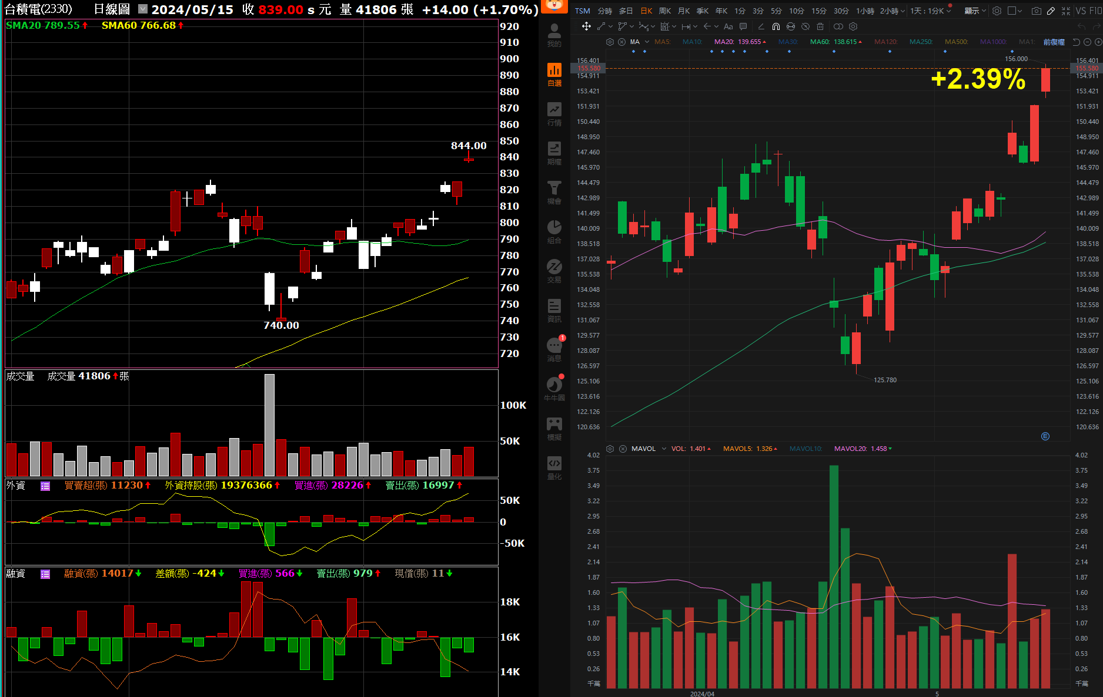Select the trend line drawing tool

point(601,26)
